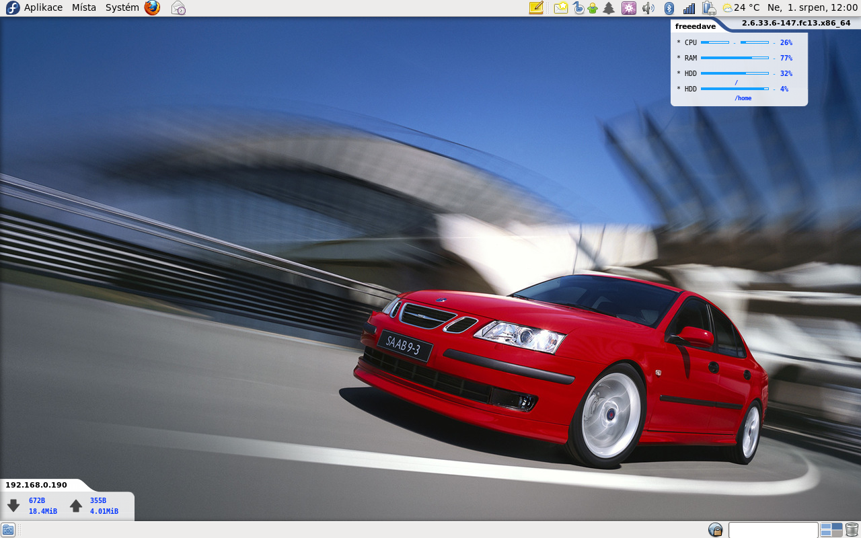Viewport: 861px width, 538px height.
Task: Open the battery power manager icon
Action: click(x=709, y=8)
